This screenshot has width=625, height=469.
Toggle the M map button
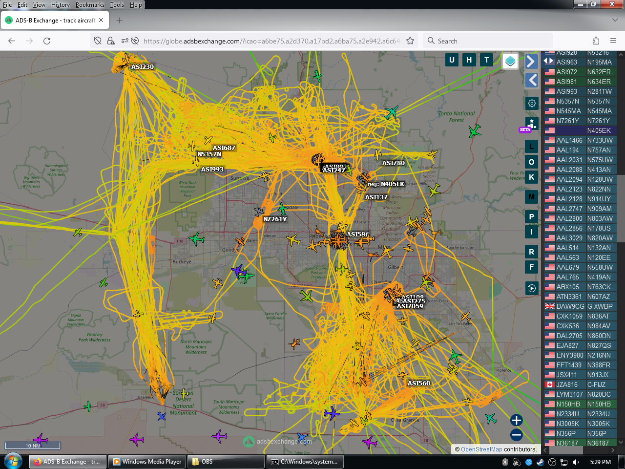[532, 197]
